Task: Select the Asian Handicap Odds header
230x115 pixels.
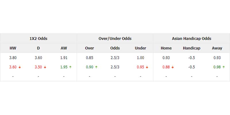Action: 191,39
